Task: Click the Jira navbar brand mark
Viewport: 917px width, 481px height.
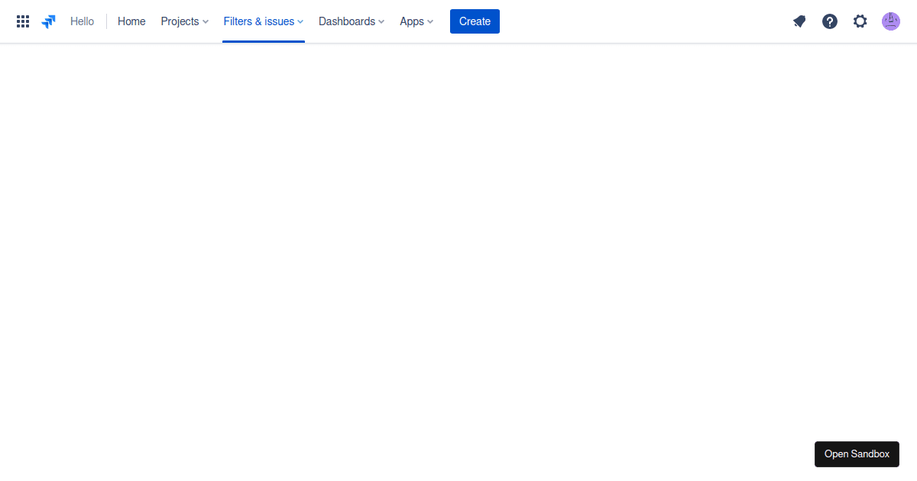Action: 47,21
